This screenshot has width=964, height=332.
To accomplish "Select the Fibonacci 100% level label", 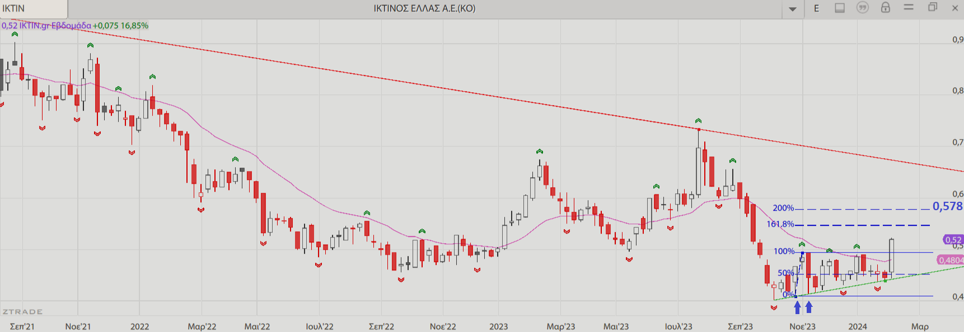I will [784, 252].
